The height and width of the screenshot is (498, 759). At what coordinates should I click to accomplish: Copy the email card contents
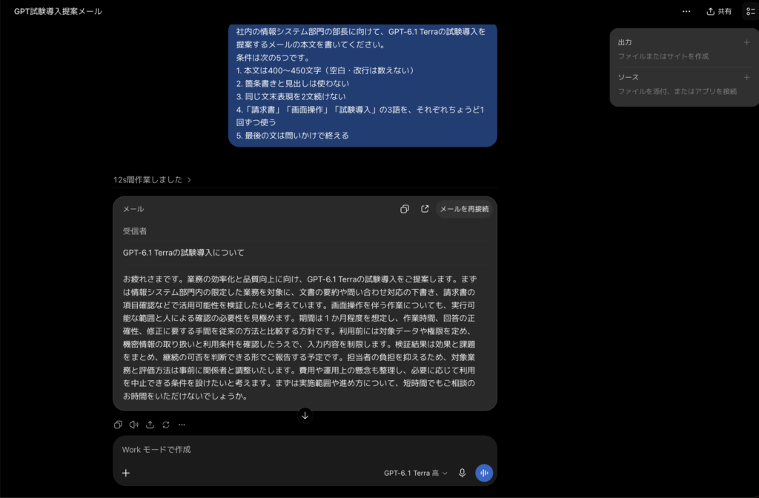click(404, 209)
